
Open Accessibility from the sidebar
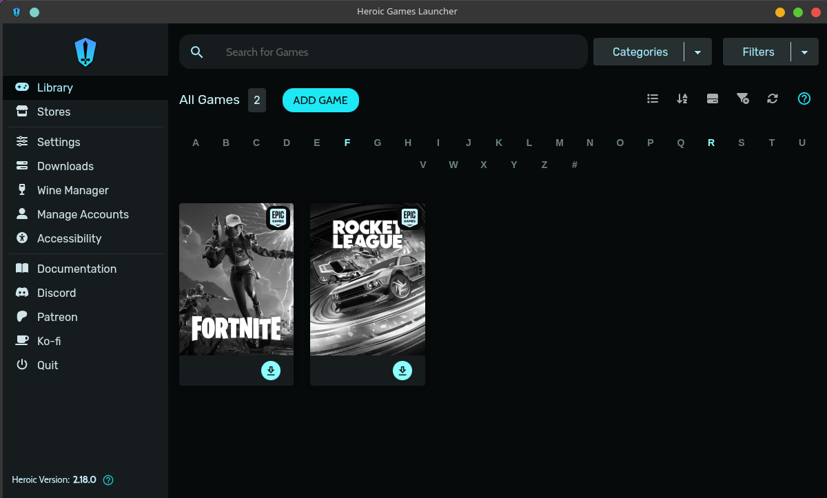85,238
